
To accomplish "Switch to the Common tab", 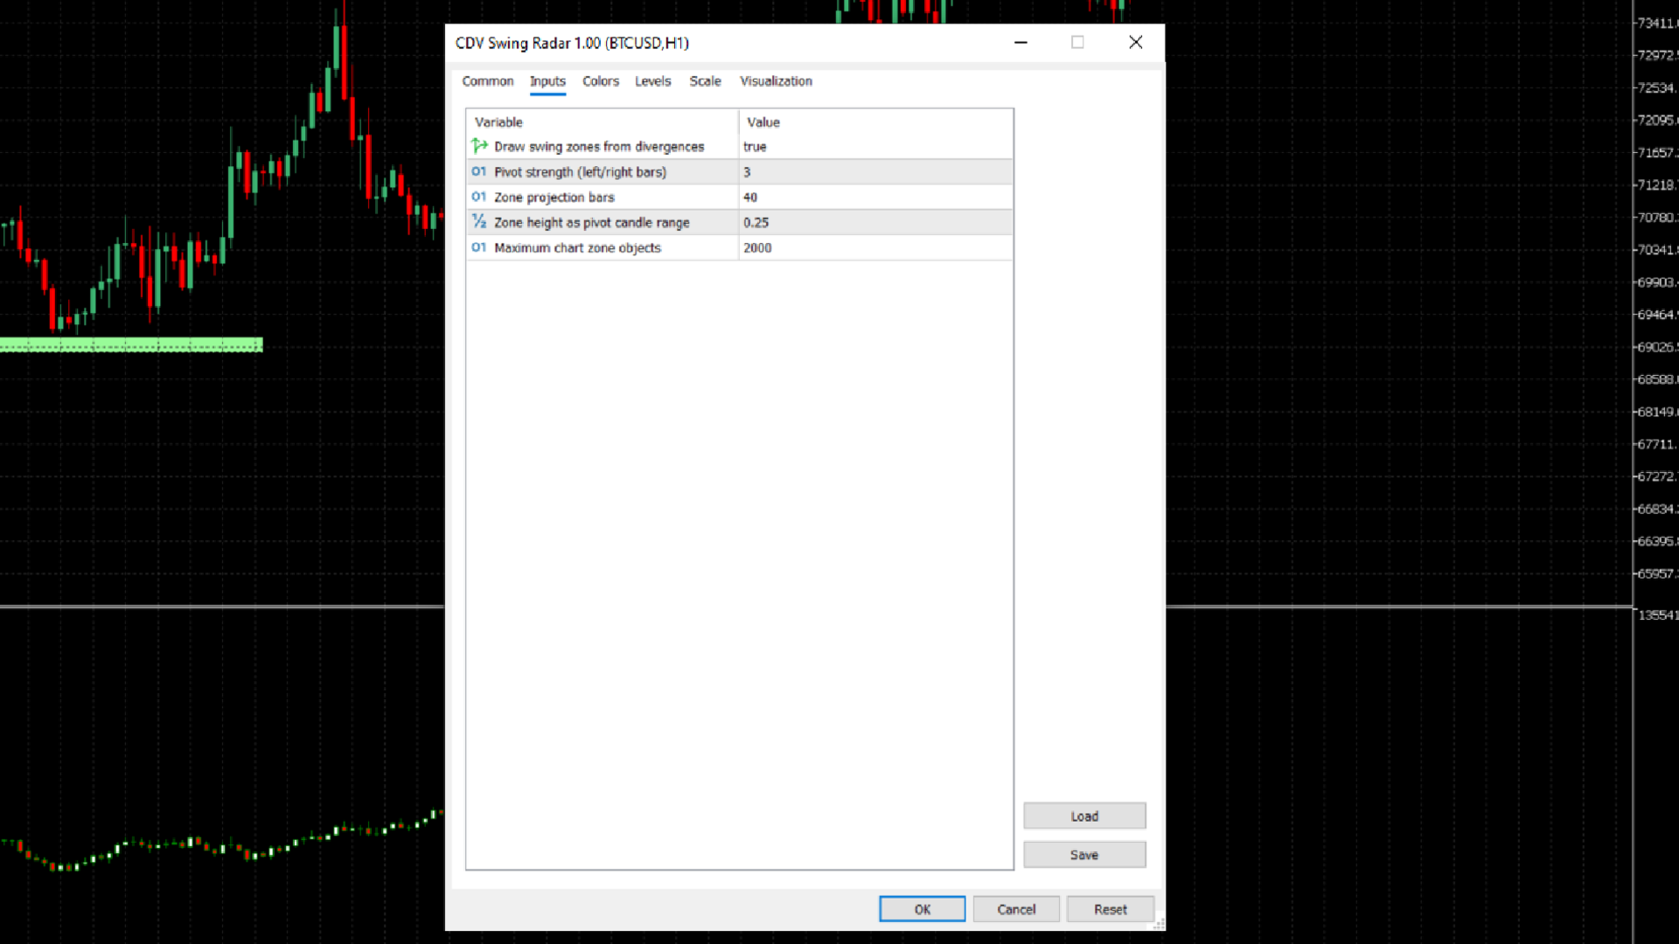I will 487,81.
